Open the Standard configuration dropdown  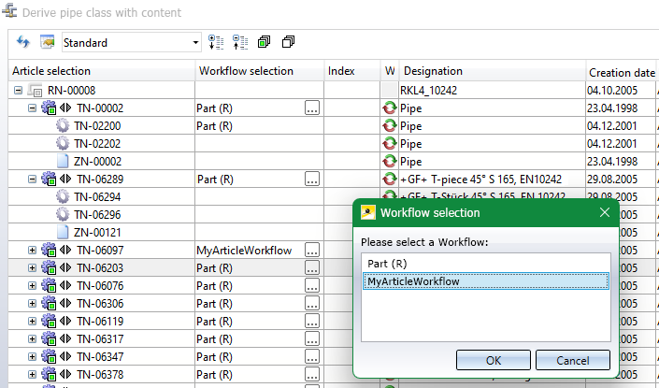[195, 43]
